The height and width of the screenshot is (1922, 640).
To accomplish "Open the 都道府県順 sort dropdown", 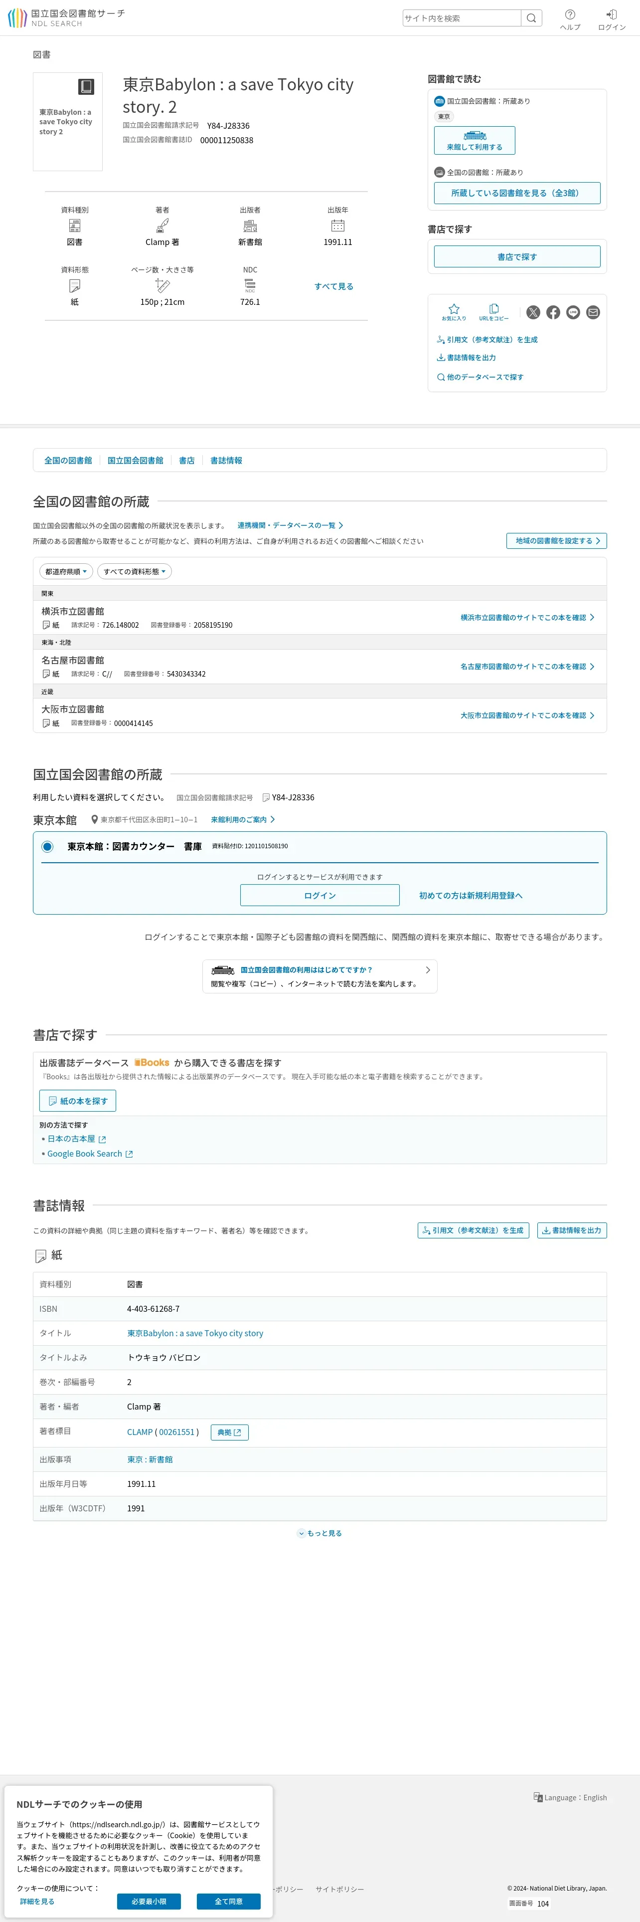I will click(66, 571).
